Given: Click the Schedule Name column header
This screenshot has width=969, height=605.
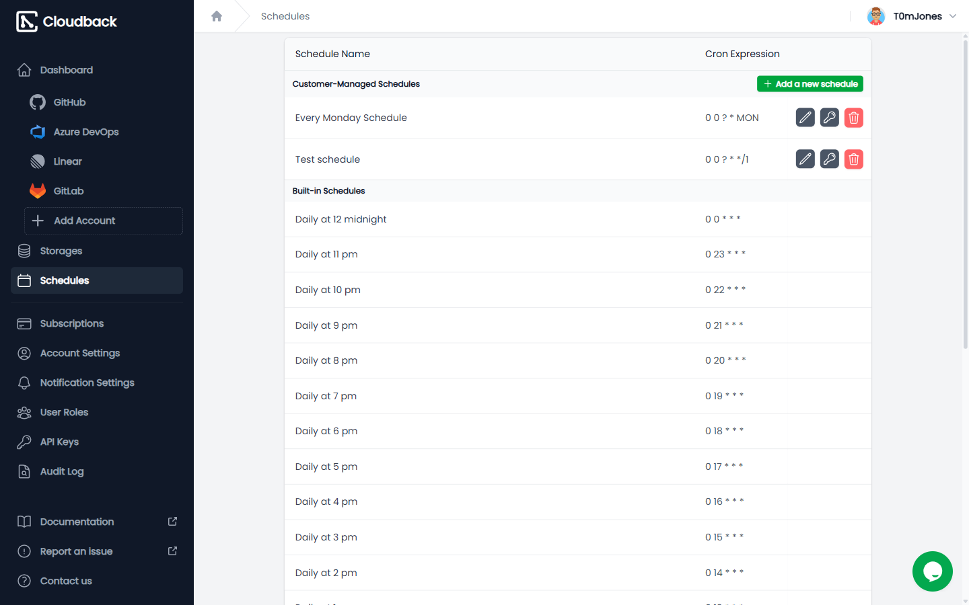Looking at the screenshot, I should 332,54.
